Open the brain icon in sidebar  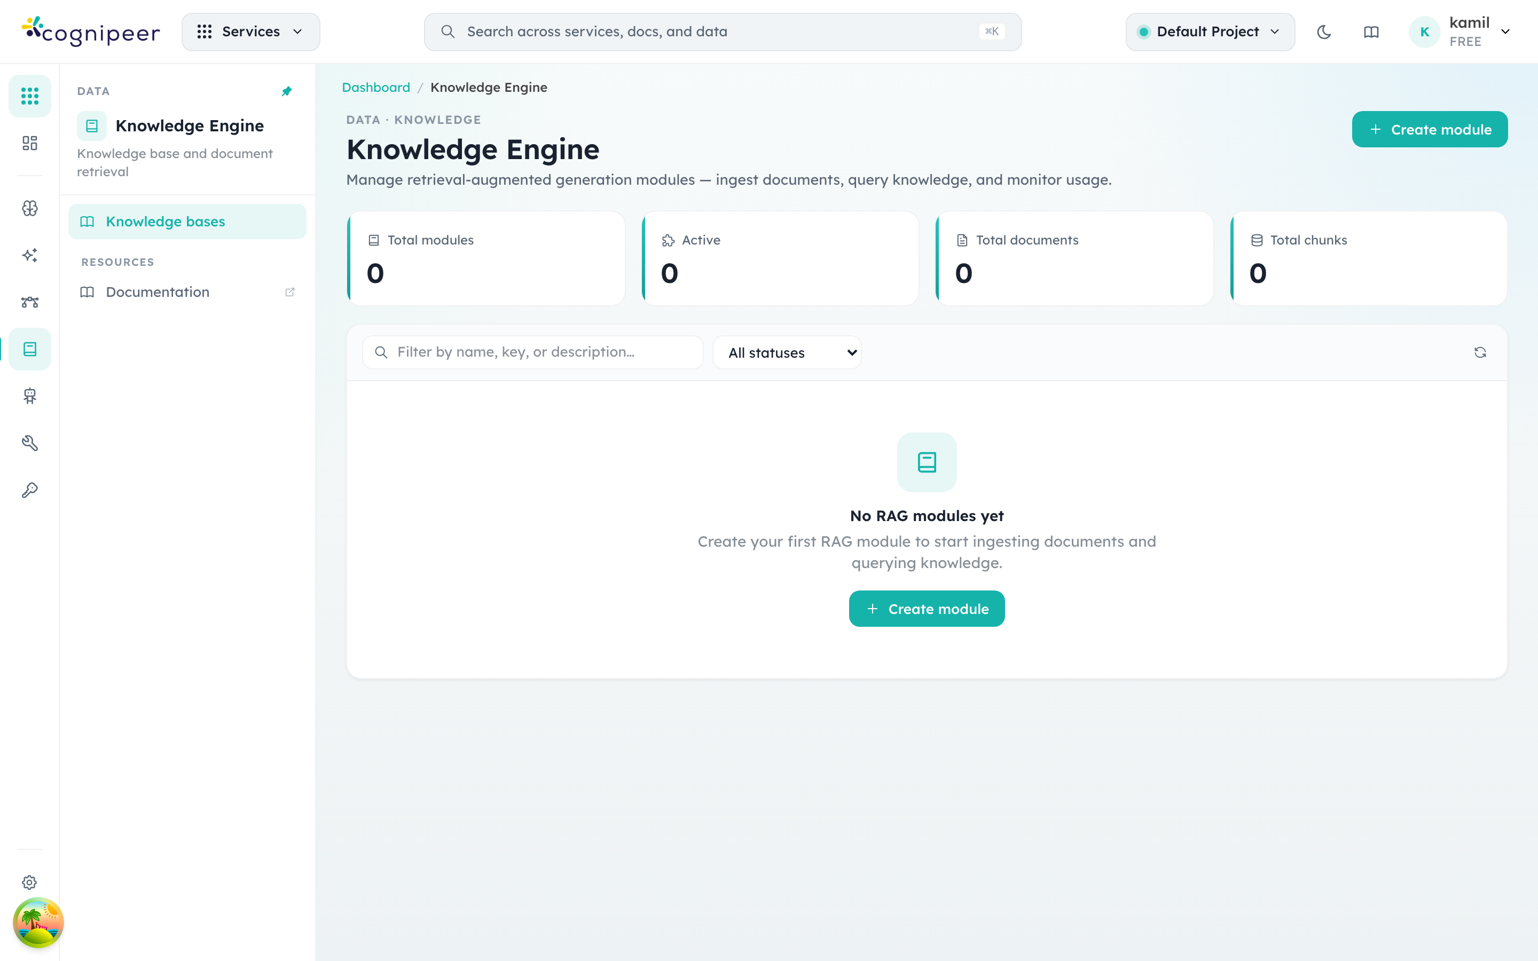coord(30,208)
